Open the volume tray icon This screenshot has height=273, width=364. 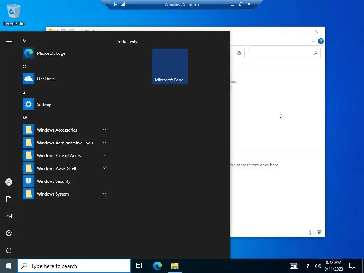point(318,266)
